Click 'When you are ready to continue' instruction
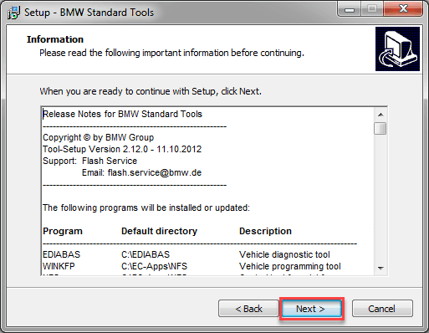Image resolution: width=429 pixels, height=333 pixels. point(151,91)
